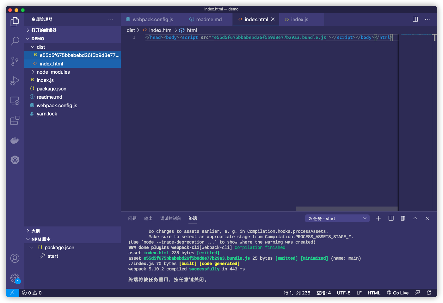Open the Docker view icon
443x303 pixels.
point(15,140)
